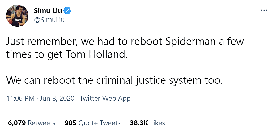This screenshot has height=133, width=276.
Task: Show the Quote Tweets list
Action: click(99, 123)
